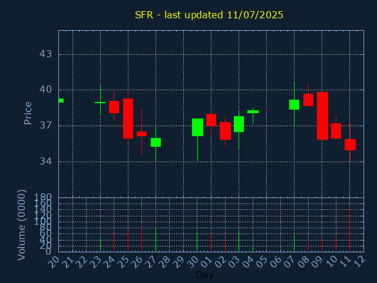
Task: Select the green candlestick for day 07
Action: point(295,104)
